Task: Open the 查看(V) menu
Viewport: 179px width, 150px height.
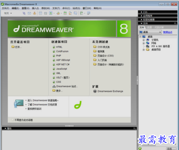Action: tap(26, 8)
